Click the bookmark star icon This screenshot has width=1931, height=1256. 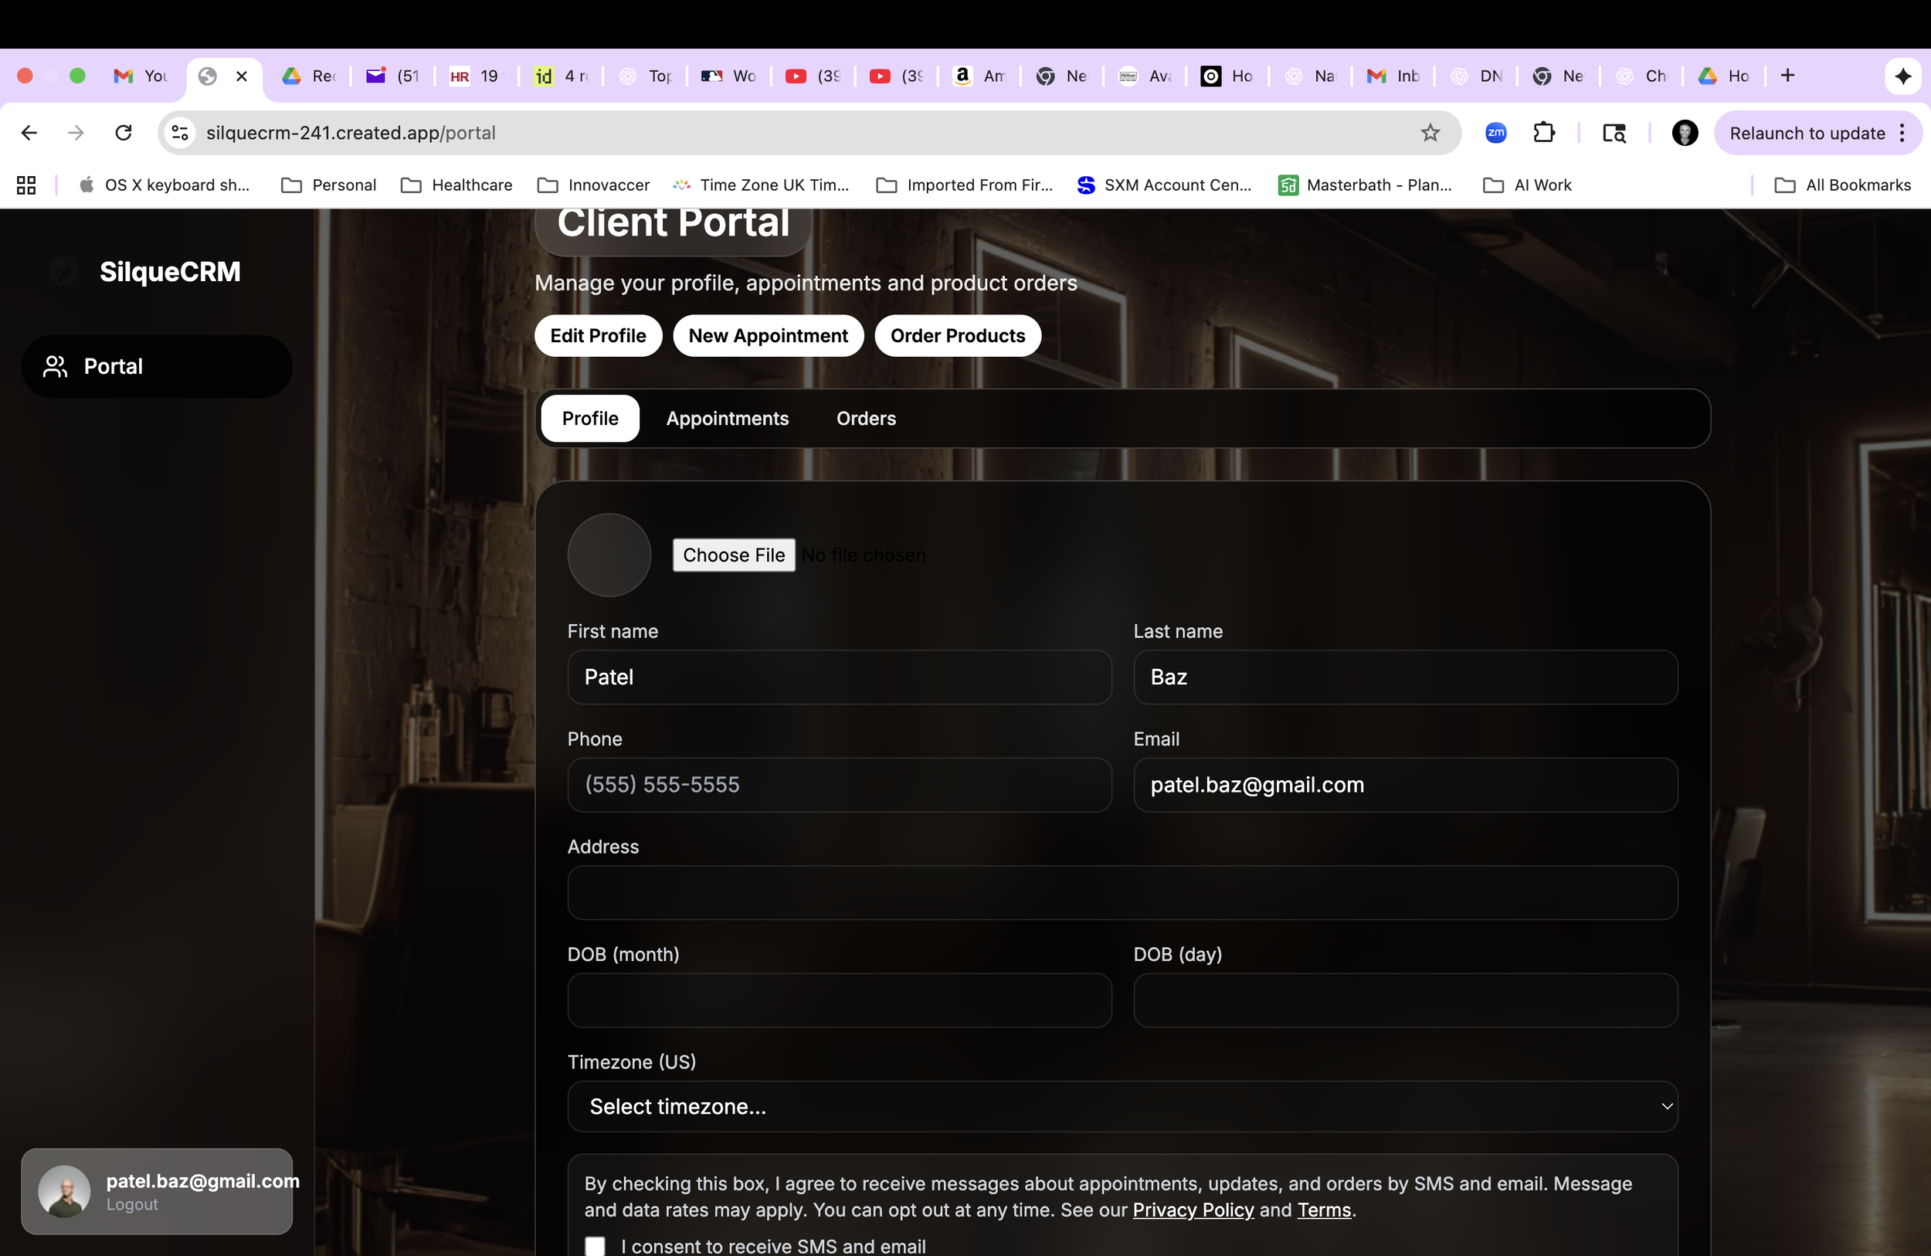click(1430, 133)
